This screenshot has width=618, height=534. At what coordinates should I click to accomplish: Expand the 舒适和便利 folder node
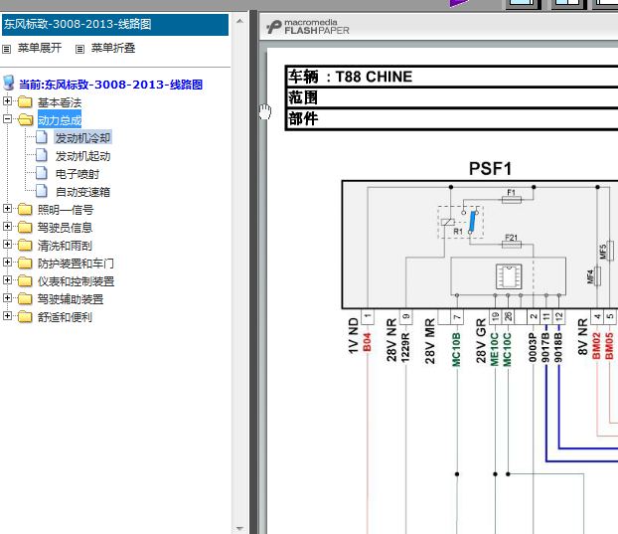pyautogui.click(x=7, y=315)
